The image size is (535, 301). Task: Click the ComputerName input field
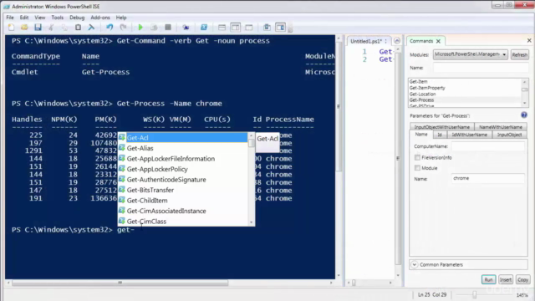click(488, 146)
